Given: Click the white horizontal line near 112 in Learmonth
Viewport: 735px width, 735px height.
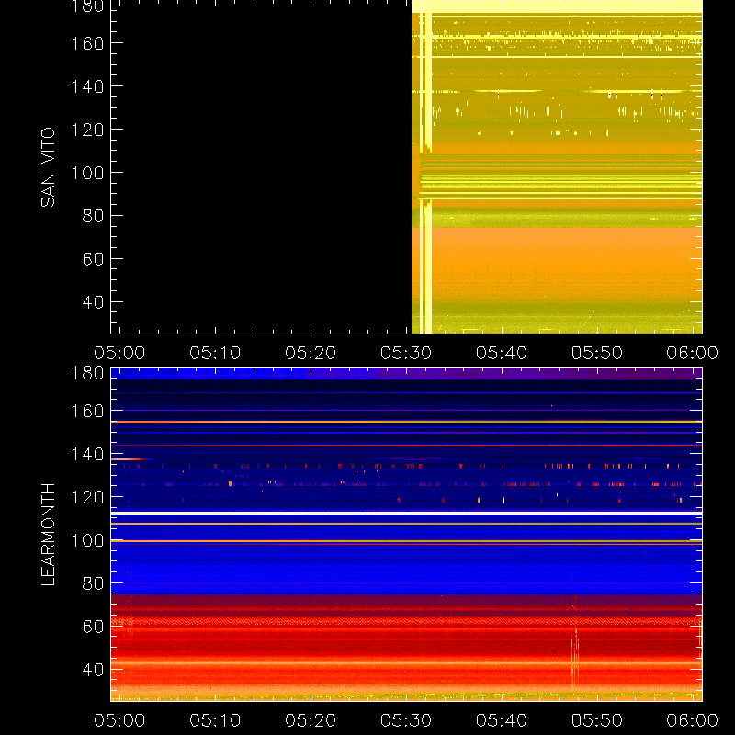Looking at the screenshot, I should 406,514.
